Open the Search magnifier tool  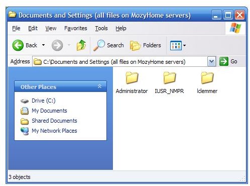pos(108,45)
